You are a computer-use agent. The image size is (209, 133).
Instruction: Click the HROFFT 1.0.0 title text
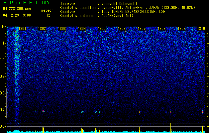[x=26, y=3]
